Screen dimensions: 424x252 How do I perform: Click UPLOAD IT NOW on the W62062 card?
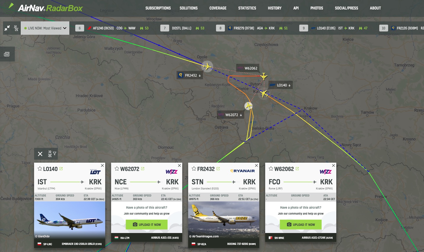point(301,224)
